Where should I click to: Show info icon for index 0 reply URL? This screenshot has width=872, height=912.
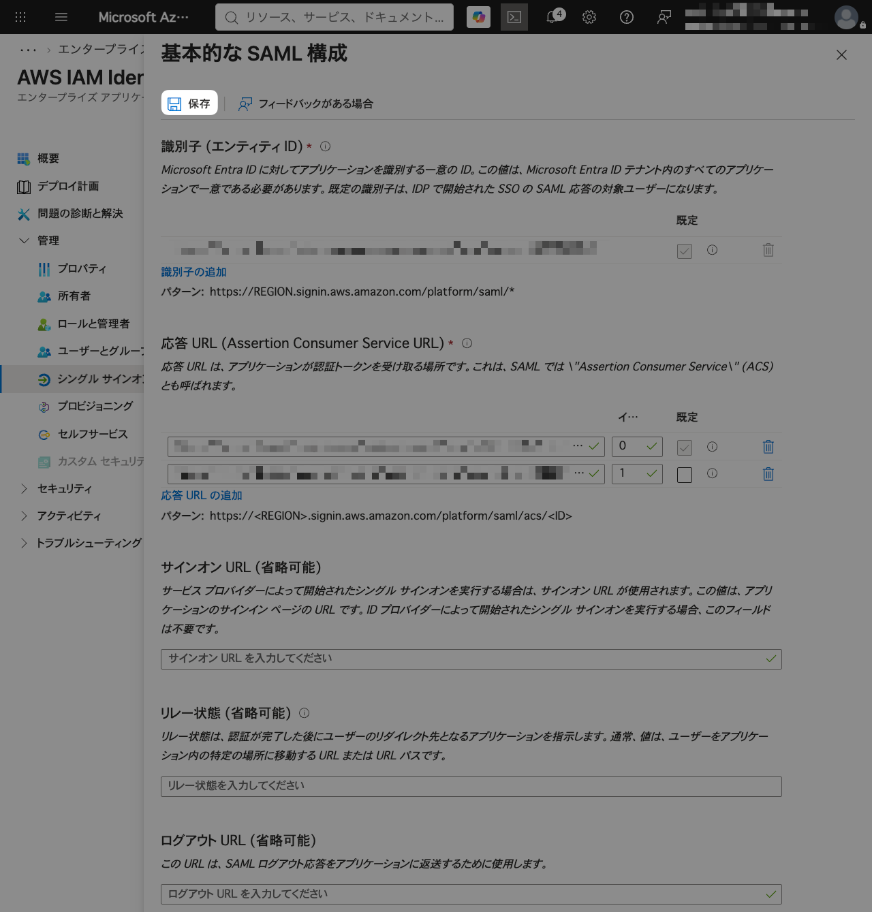(713, 447)
